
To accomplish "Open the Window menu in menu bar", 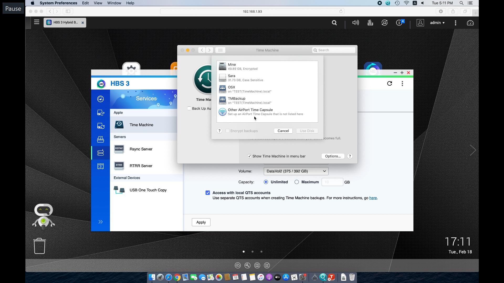I will pos(114,3).
